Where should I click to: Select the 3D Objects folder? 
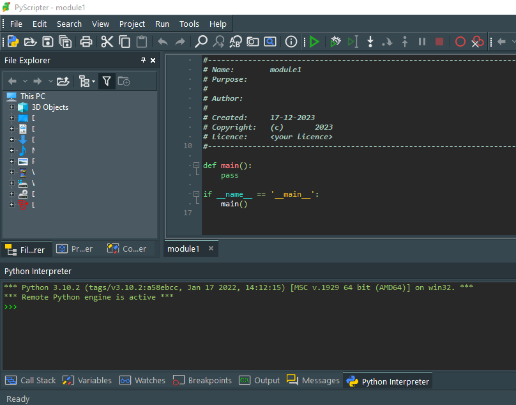click(x=50, y=107)
